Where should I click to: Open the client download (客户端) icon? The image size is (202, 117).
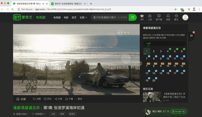159,17
